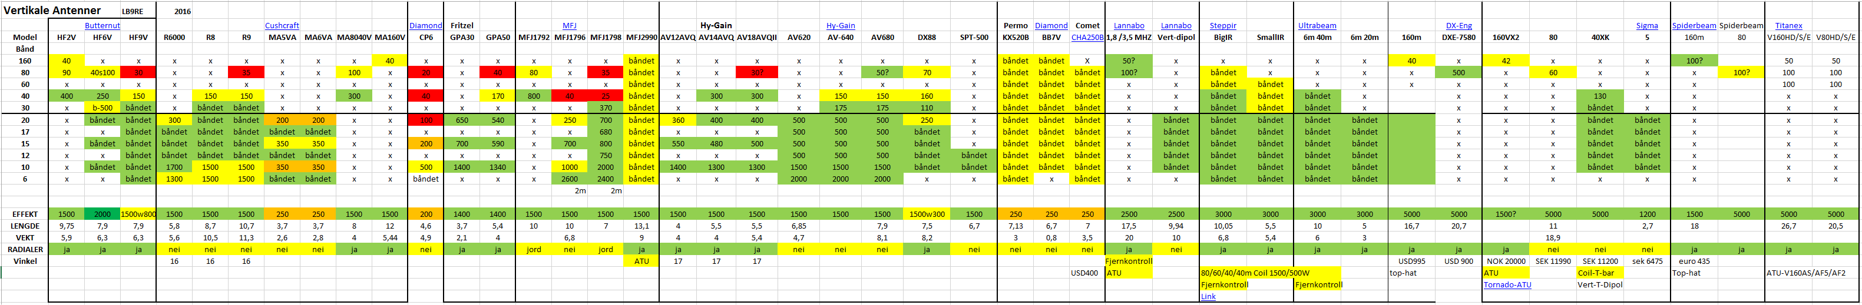Open the Titanex hyperlink
Screen dimensions: 1862x305
point(1788,25)
